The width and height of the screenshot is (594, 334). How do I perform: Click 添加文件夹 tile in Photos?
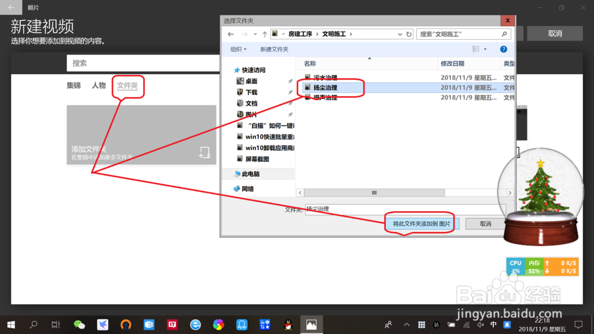click(141, 135)
